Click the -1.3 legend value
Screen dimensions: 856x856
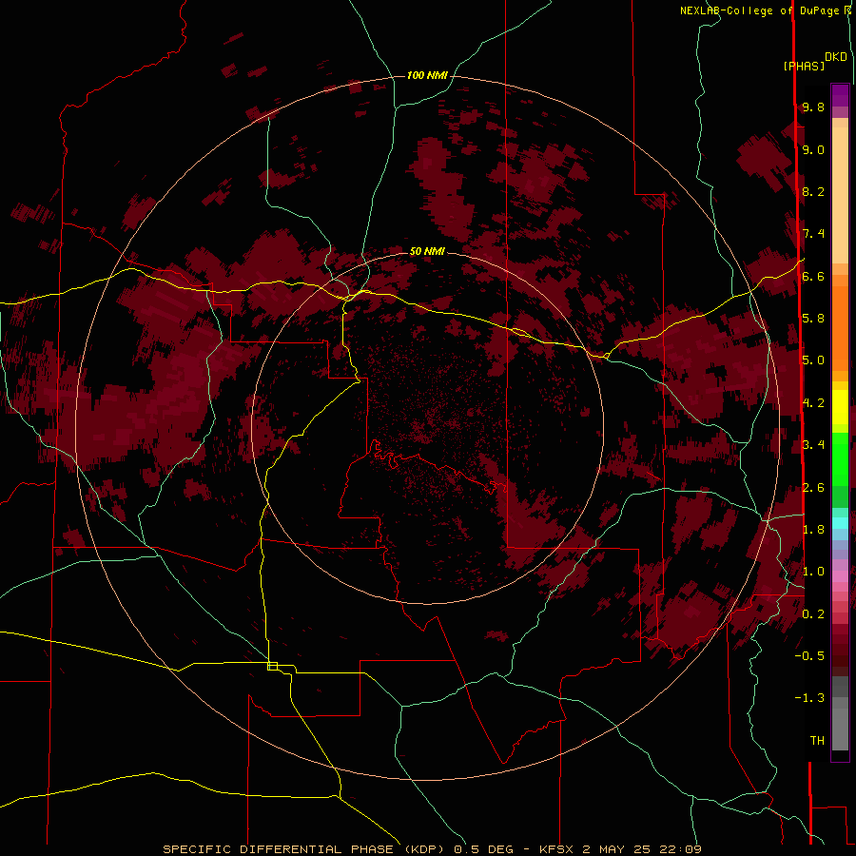pyautogui.click(x=809, y=698)
